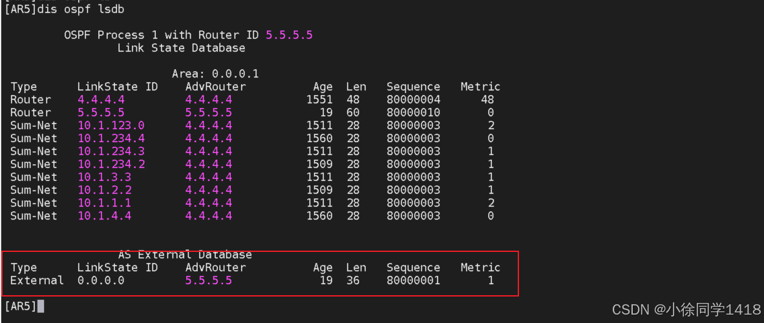Viewport: 764px width, 323px height.
Task: Click the Router ID 5.5.5.5 in the OSPF Process header
Action: tap(289, 35)
